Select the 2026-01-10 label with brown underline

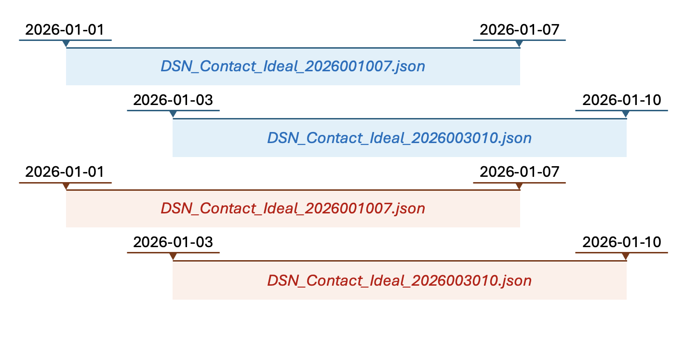[622, 242]
